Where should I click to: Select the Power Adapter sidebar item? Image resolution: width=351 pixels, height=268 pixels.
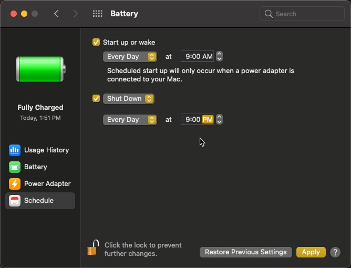pos(40,184)
